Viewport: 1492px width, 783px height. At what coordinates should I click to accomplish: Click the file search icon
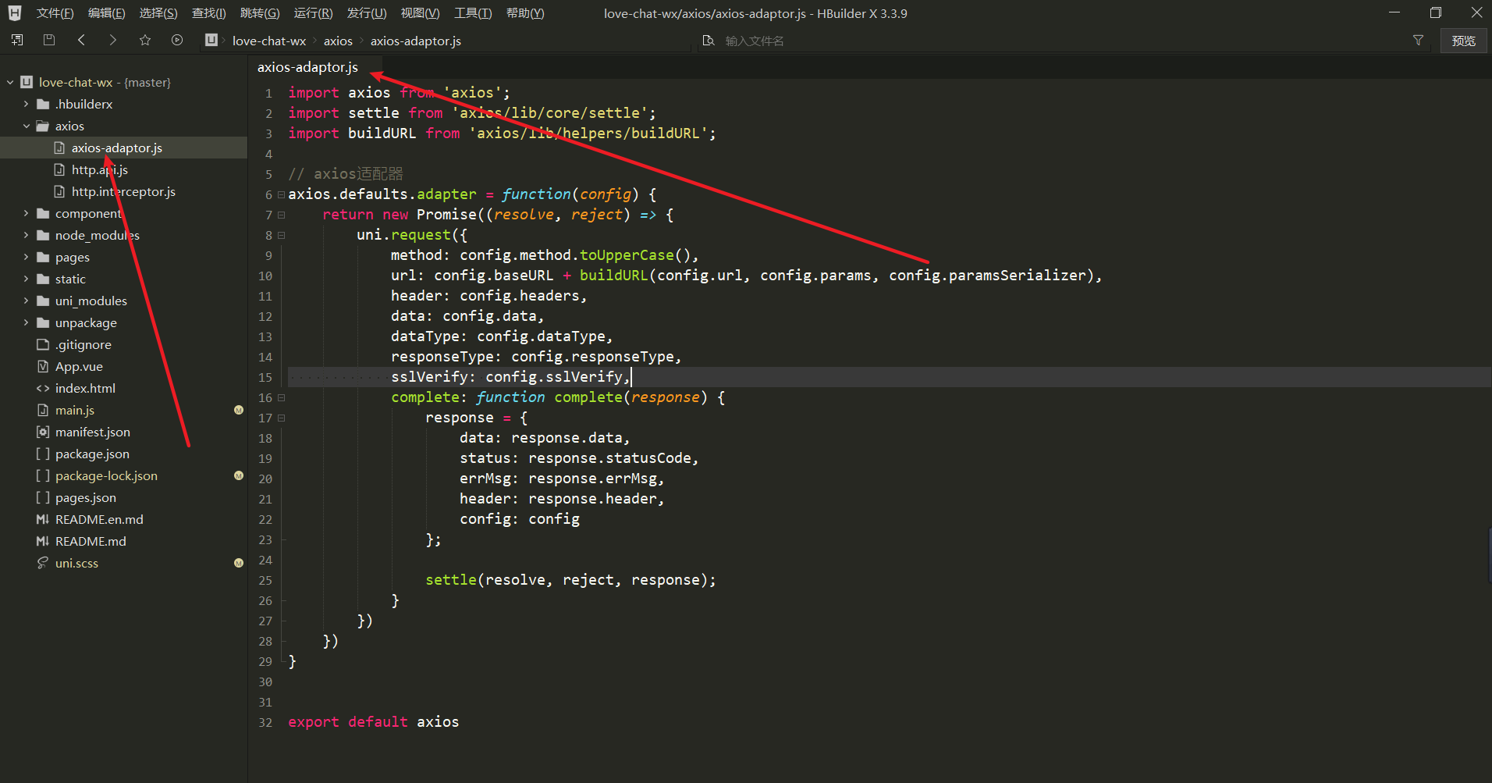click(709, 41)
